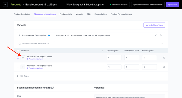Edit the Backpack + 16" variant via pencil icon
The image size is (182, 98).
164,67
